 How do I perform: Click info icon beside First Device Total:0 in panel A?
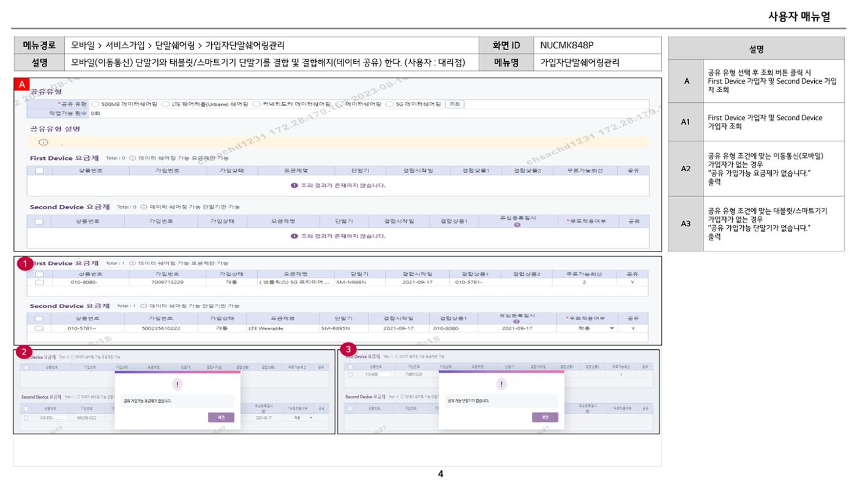coord(133,158)
